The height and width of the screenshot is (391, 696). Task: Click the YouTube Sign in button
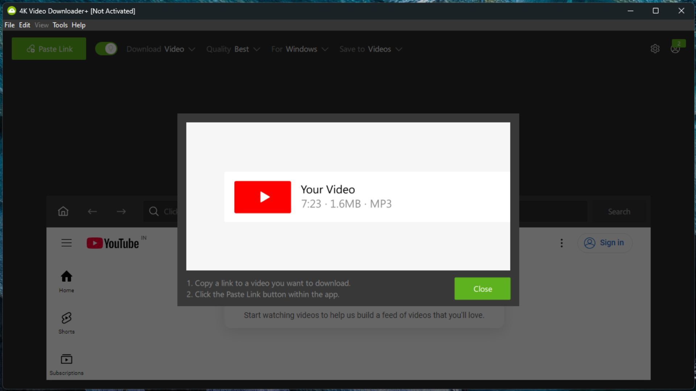pyautogui.click(x=605, y=243)
